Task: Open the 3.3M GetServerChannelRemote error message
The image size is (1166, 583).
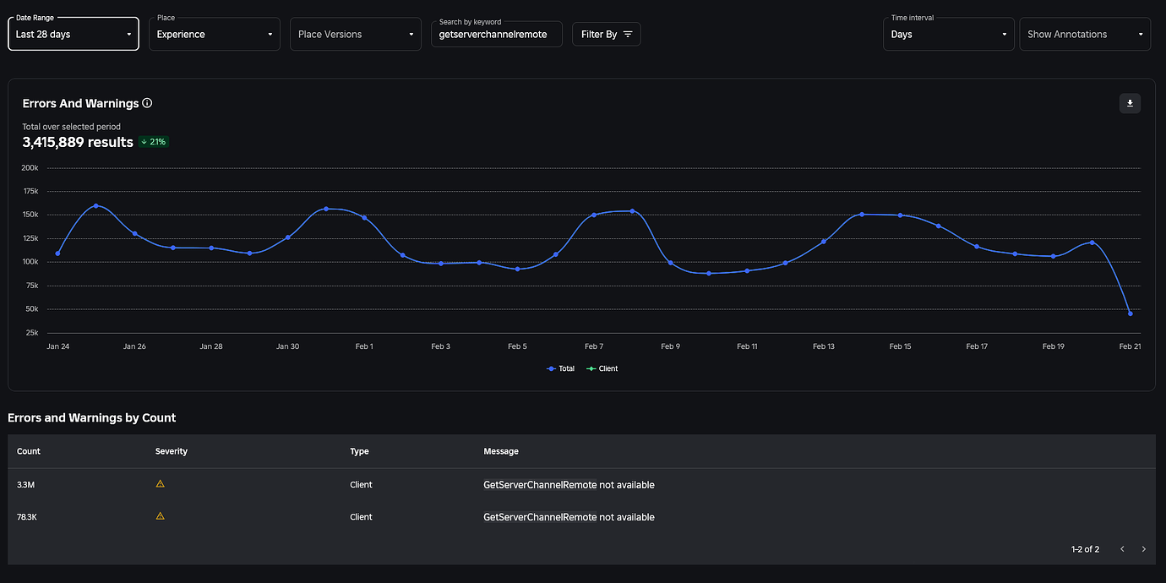Action: pyautogui.click(x=569, y=485)
